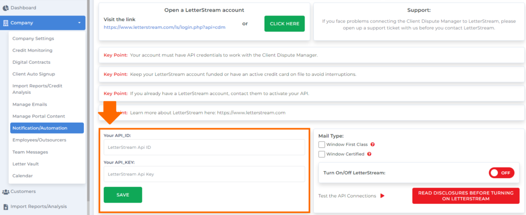Focus the LetterStream Api ID field
The image size is (526, 215).
[x=204, y=147]
